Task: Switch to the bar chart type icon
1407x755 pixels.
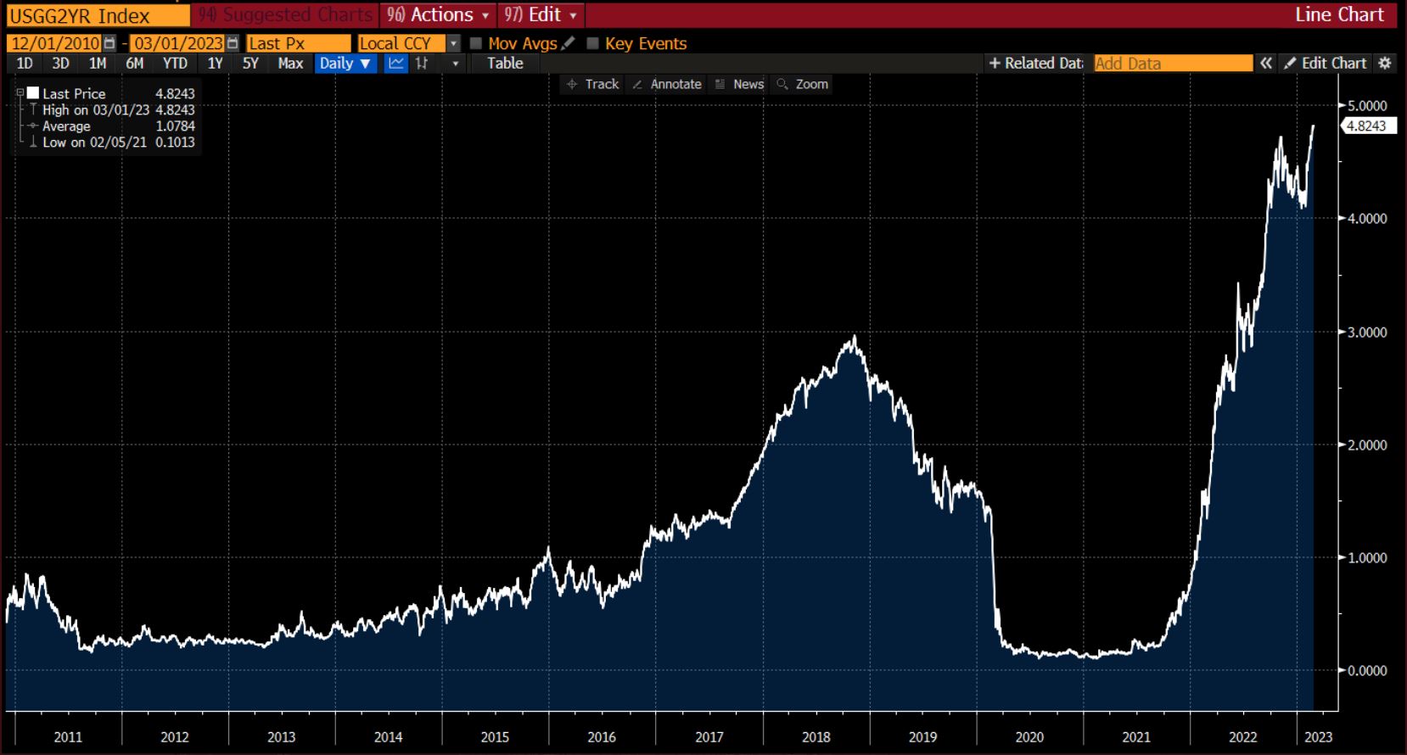Action: (422, 64)
